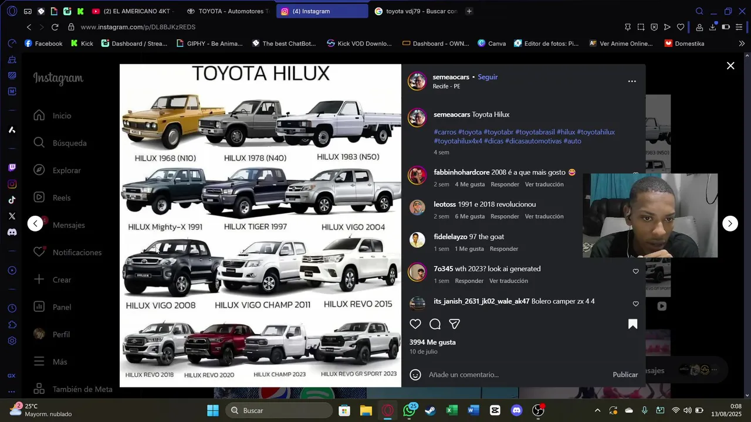751x422 pixels.
Task: Switch to TOYOTA - Automotores tab
Action: tap(228, 11)
